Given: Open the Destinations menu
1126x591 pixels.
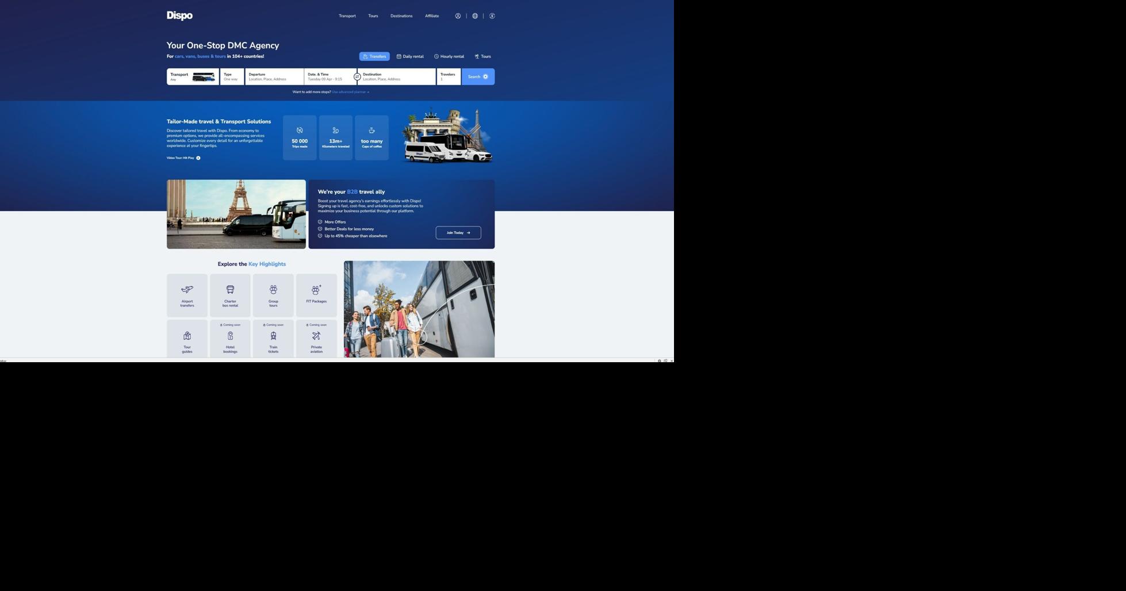Looking at the screenshot, I should click(401, 16).
